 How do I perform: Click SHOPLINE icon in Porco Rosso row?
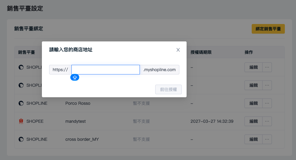coord(21,103)
